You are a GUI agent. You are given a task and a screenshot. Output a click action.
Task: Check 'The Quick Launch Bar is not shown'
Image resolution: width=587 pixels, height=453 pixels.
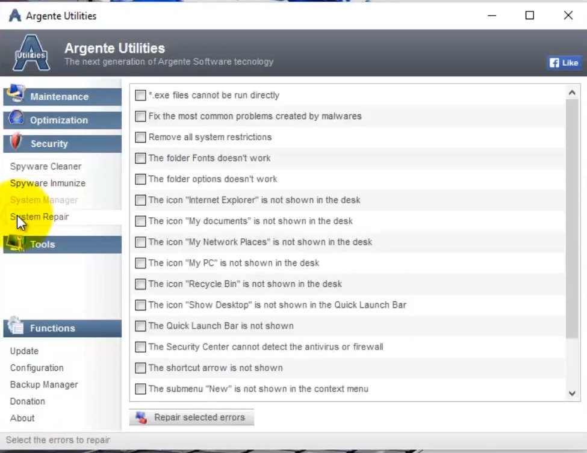click(x=140, y=326)
